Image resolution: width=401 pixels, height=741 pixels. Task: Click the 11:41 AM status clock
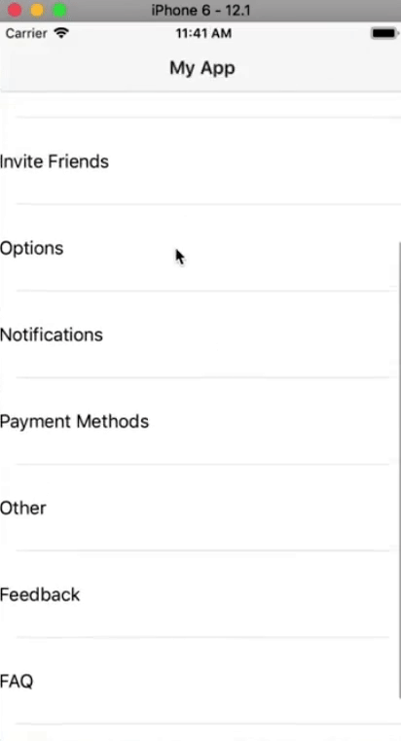[203, 34]
